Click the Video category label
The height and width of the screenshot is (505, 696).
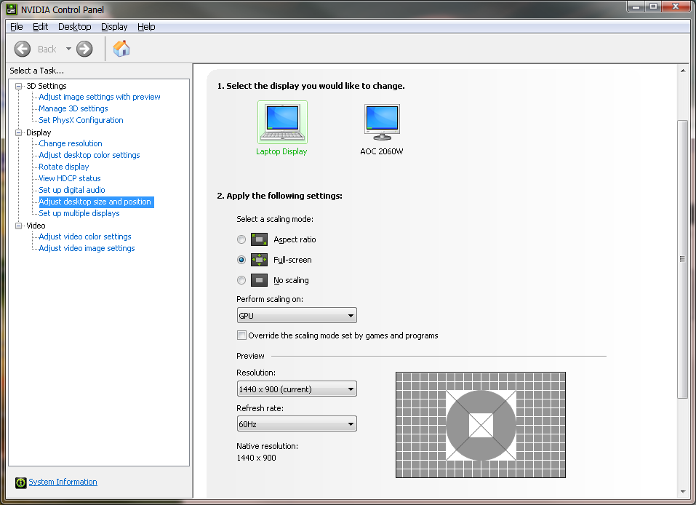click(x=36, y=226)
